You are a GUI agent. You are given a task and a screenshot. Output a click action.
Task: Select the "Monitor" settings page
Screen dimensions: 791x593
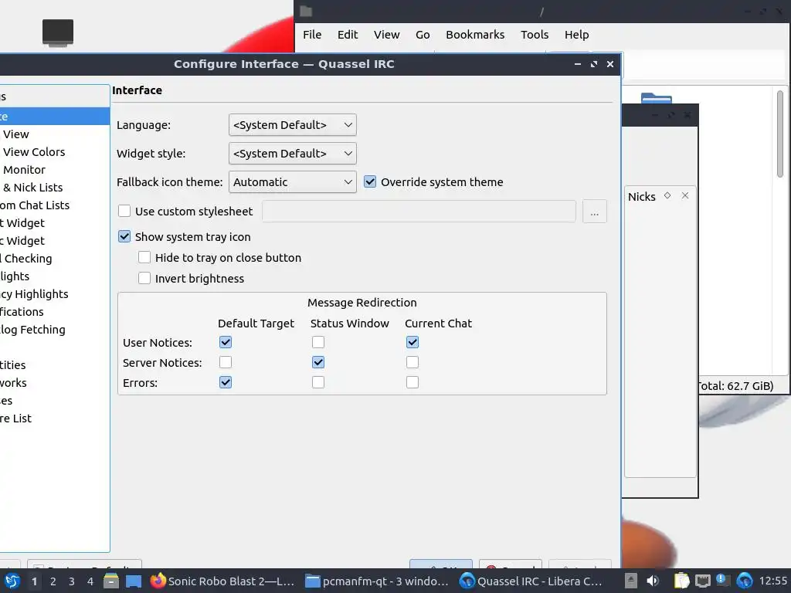(x=55, y=169)
